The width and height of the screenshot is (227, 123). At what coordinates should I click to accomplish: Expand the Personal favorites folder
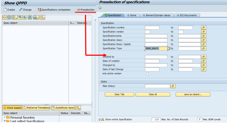tap(5, 118)
